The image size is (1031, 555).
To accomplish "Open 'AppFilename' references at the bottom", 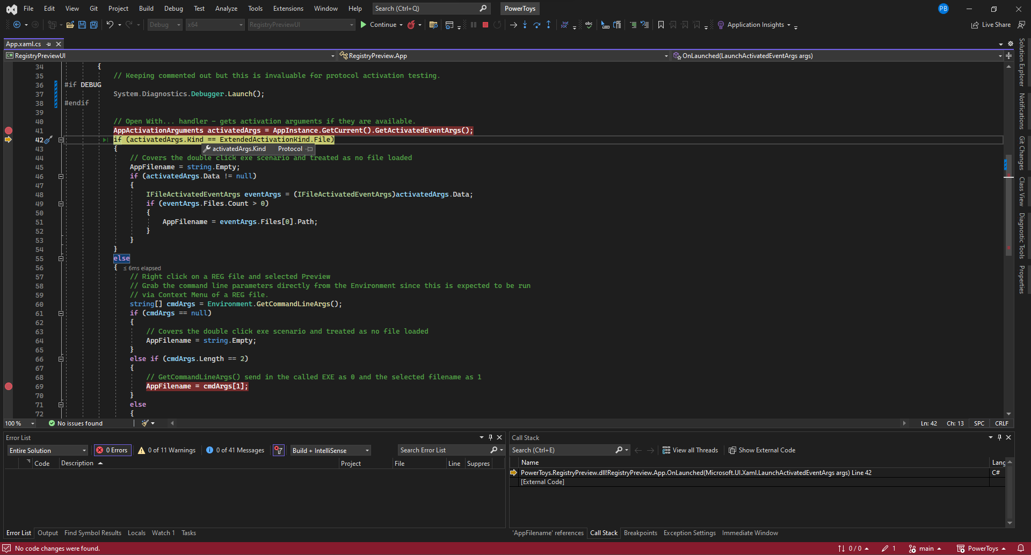I will pyautogui.click(x=548, y=532).
